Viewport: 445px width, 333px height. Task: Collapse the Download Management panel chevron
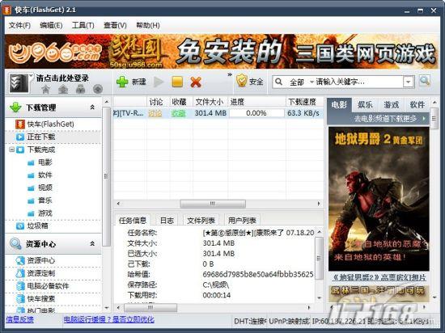click(92, 107)
